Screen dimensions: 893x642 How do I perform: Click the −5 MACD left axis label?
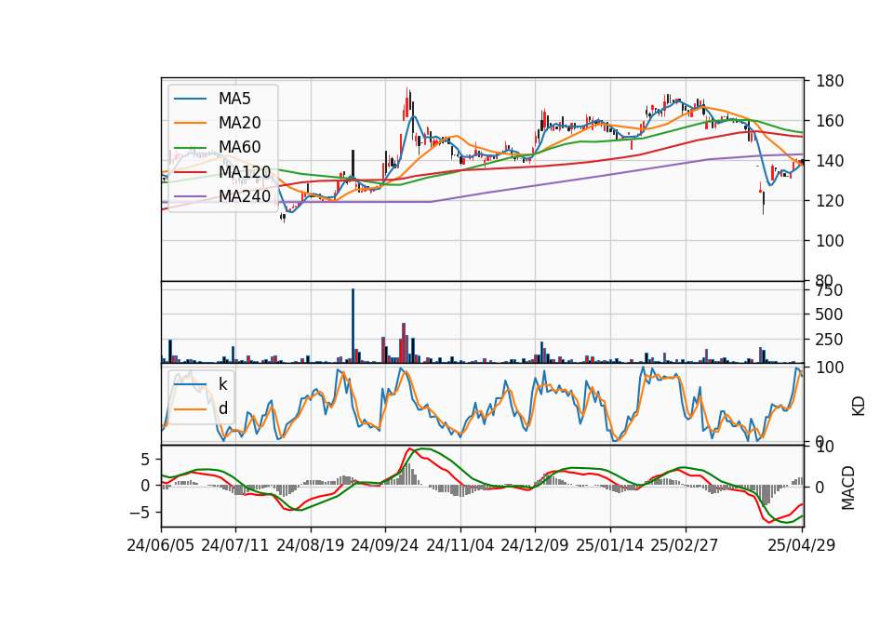coord(140,513)
